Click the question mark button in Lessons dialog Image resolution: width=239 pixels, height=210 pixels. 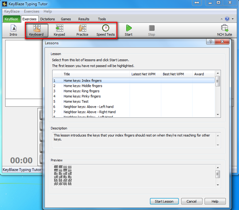pyautogui.click(x=210, y=41)
